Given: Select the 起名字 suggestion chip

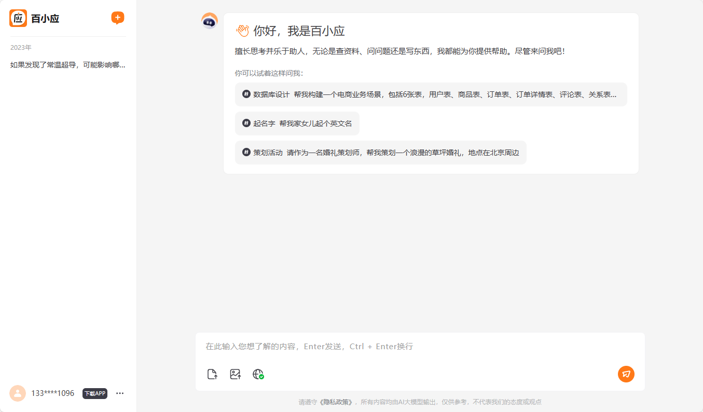Looking at the screenshot, I should pos(297,123).
